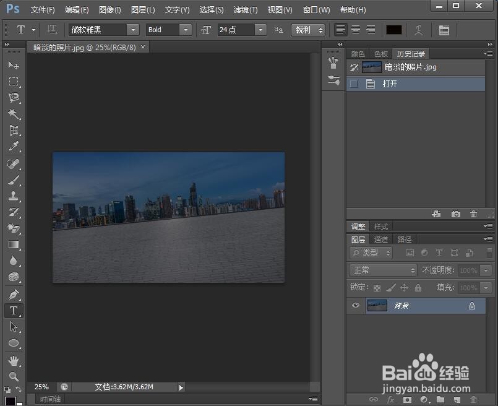Select the History Brush tool
Viewport: 498px width, 406px height.
pyautogui.click(x=14, y=212)
